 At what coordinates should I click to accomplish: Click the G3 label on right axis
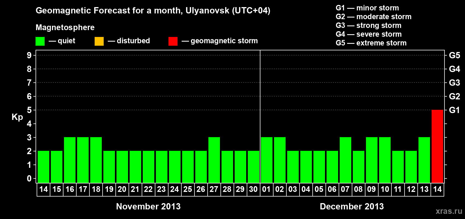coord(455,83)
